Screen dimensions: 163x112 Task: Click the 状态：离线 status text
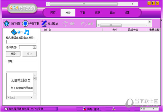(93, 109)
